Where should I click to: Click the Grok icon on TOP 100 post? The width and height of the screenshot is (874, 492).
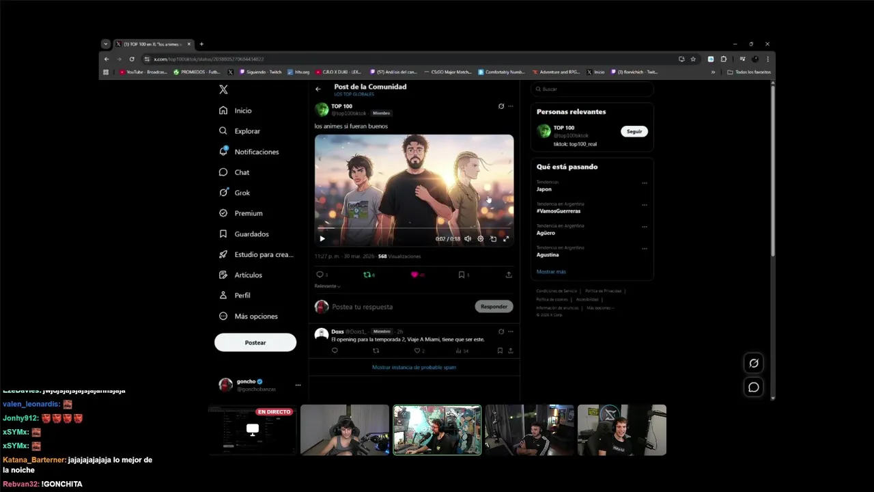point(501,106)
